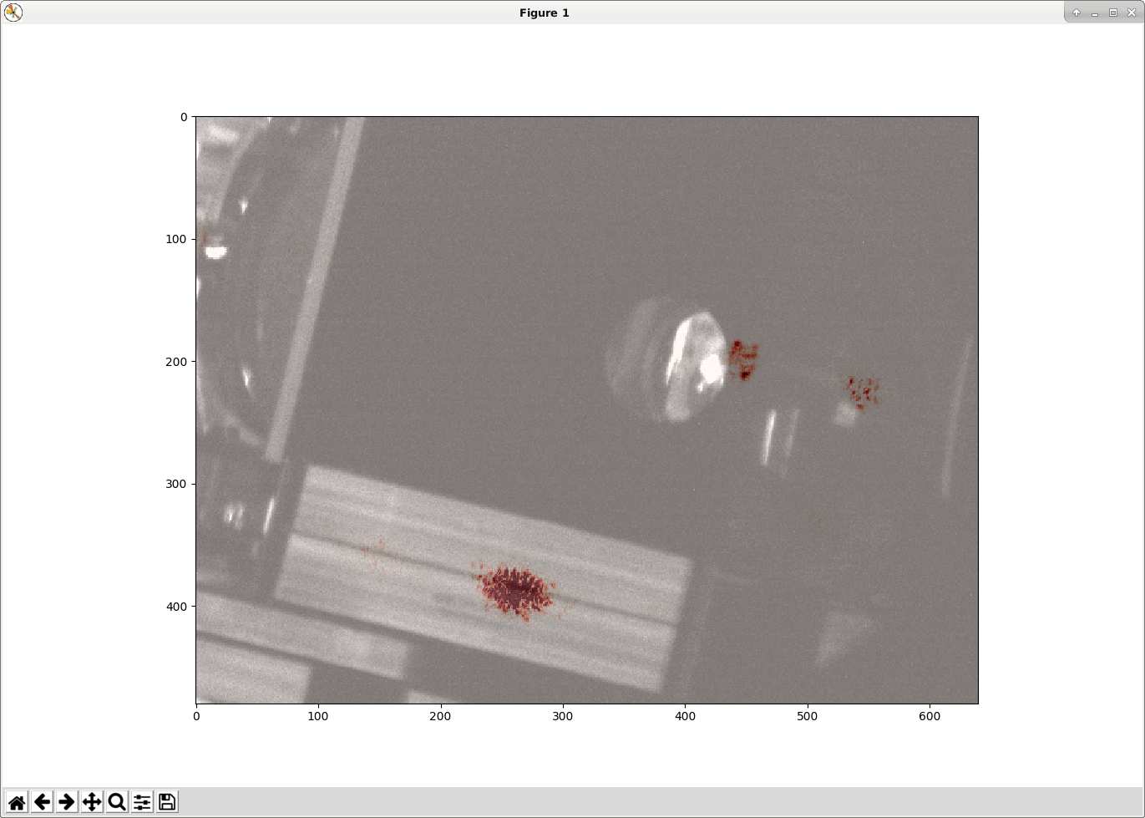Click the large red blob in the plot
This screenshot has height=818, width=1145.
[514, 590]
